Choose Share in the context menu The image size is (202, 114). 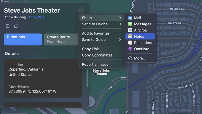coord(102,18)
